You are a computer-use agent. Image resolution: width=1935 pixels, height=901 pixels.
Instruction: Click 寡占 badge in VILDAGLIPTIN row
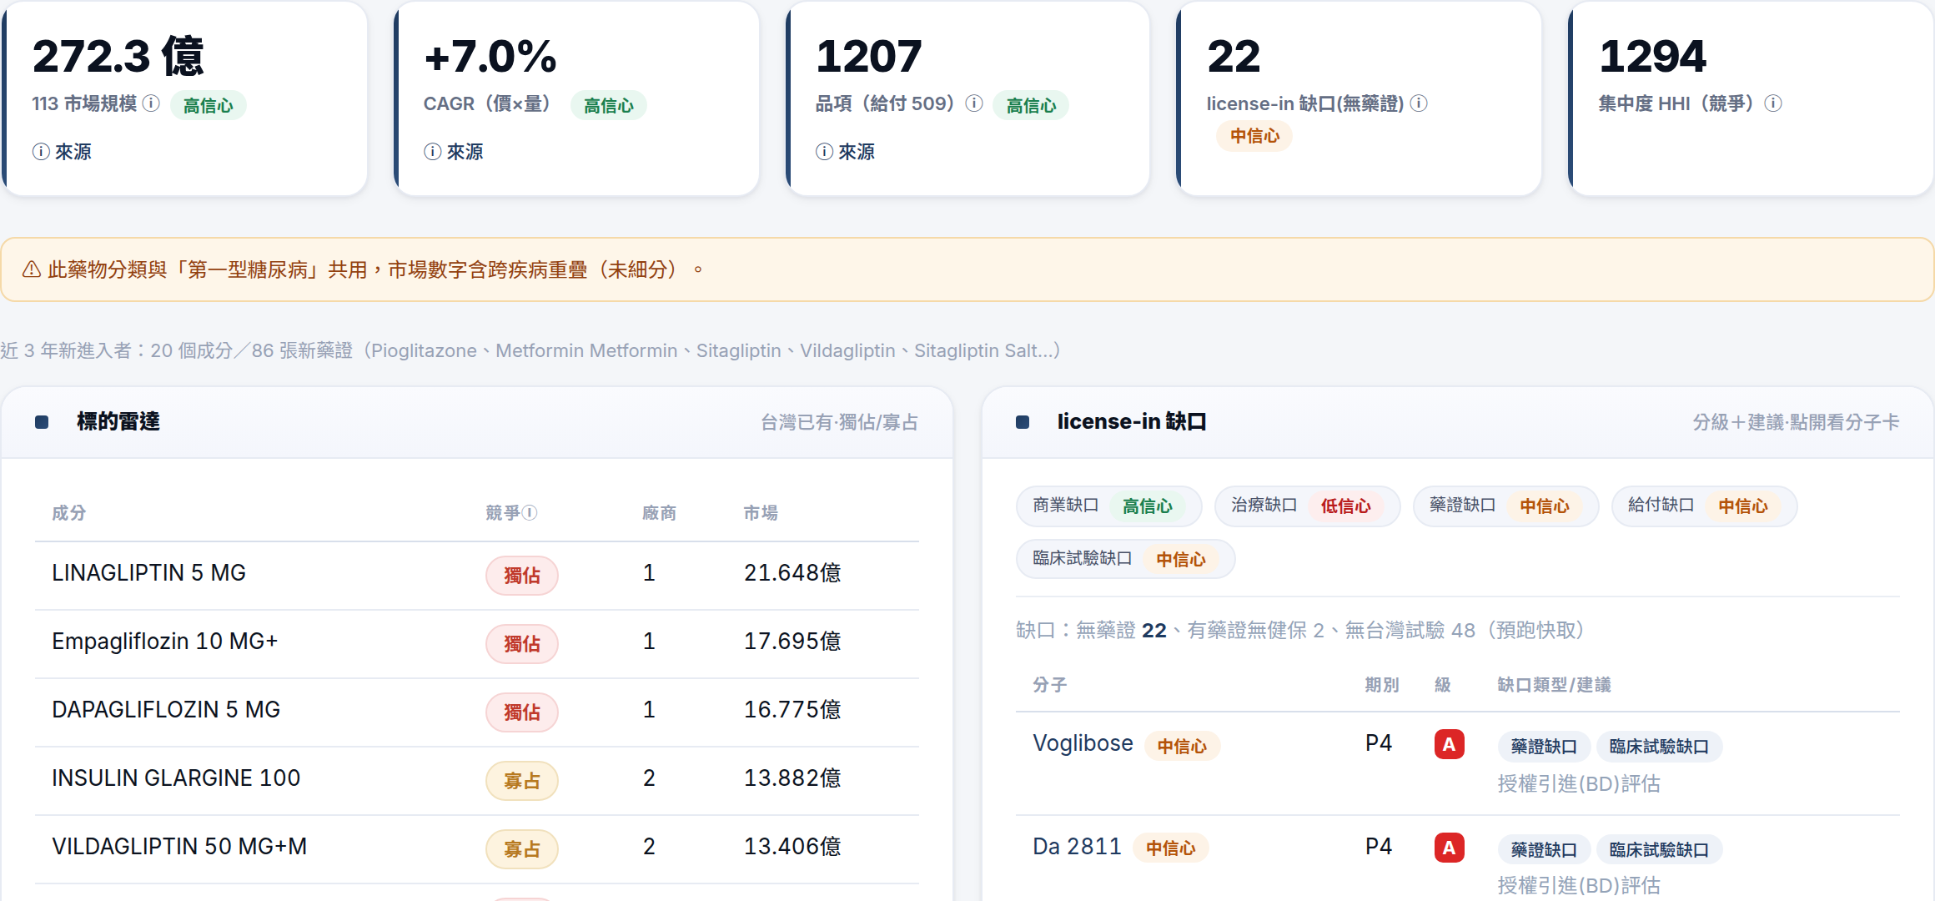tap(522, 849)
